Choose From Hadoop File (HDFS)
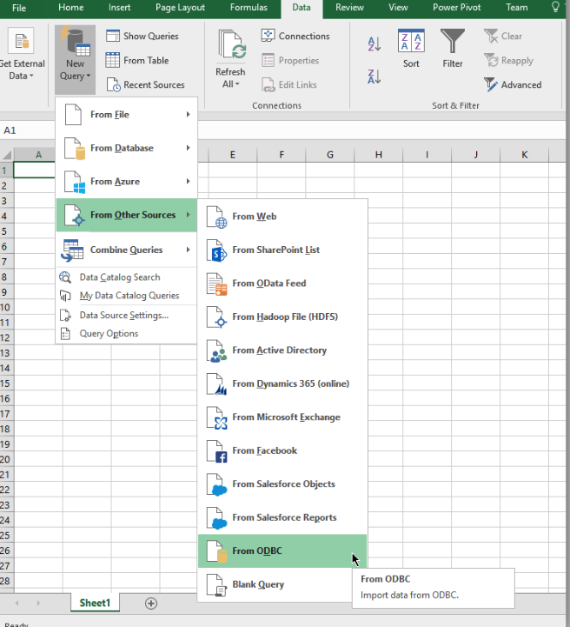570x627 pixels. click(282, 317)
